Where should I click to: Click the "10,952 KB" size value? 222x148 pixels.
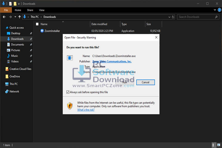(155, 31)
